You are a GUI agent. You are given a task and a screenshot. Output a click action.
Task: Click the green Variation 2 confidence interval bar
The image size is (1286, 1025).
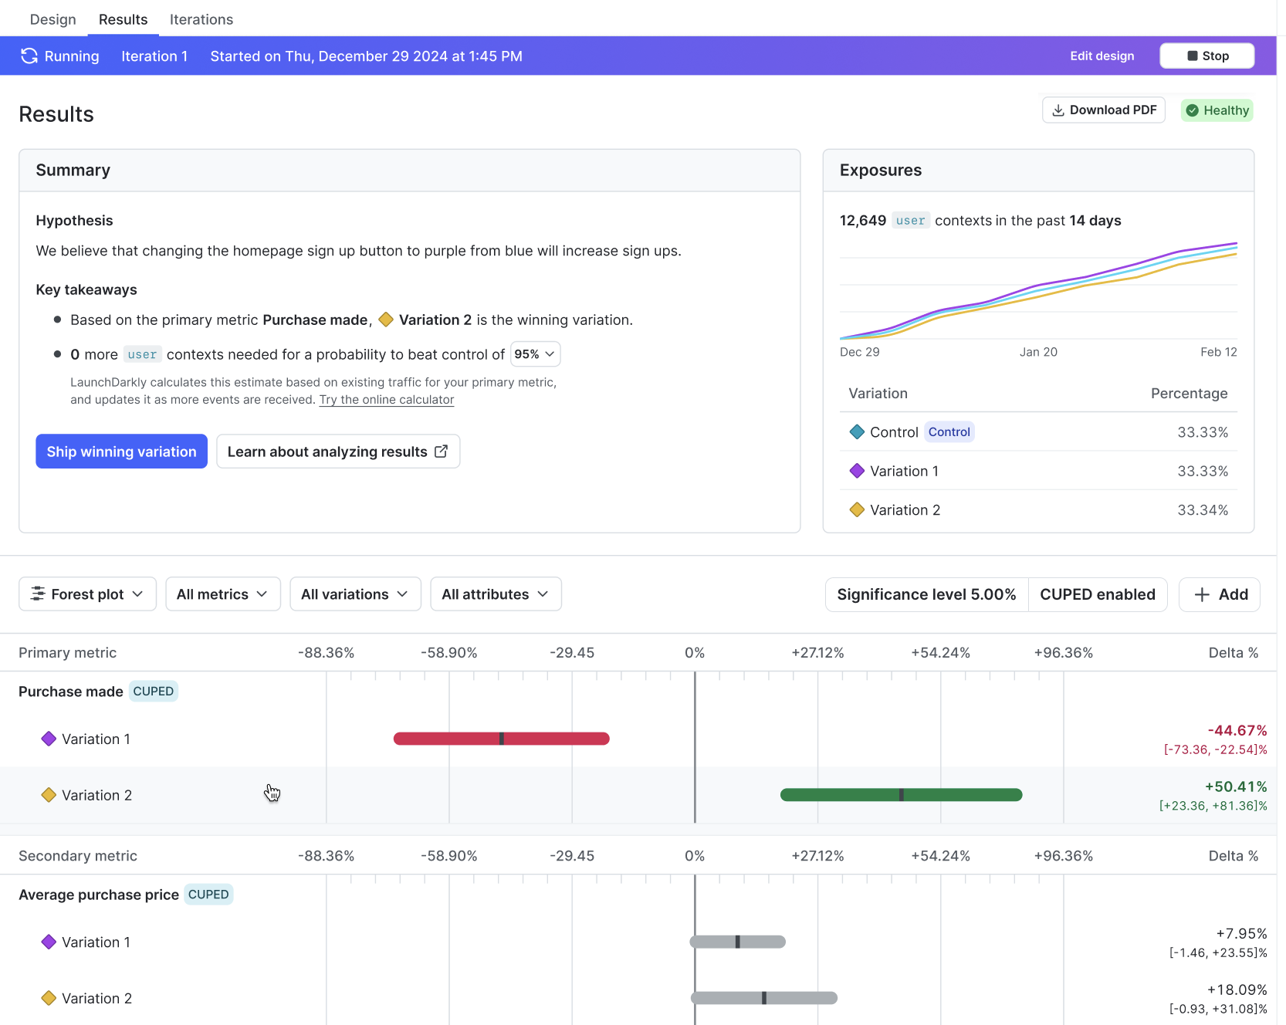point(900,795)
